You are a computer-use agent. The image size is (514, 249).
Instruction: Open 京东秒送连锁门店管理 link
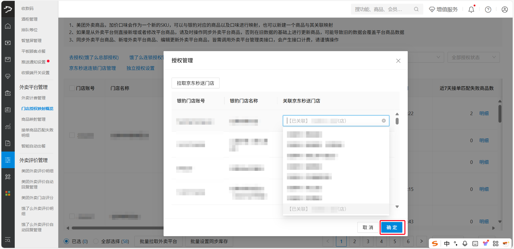92,68
